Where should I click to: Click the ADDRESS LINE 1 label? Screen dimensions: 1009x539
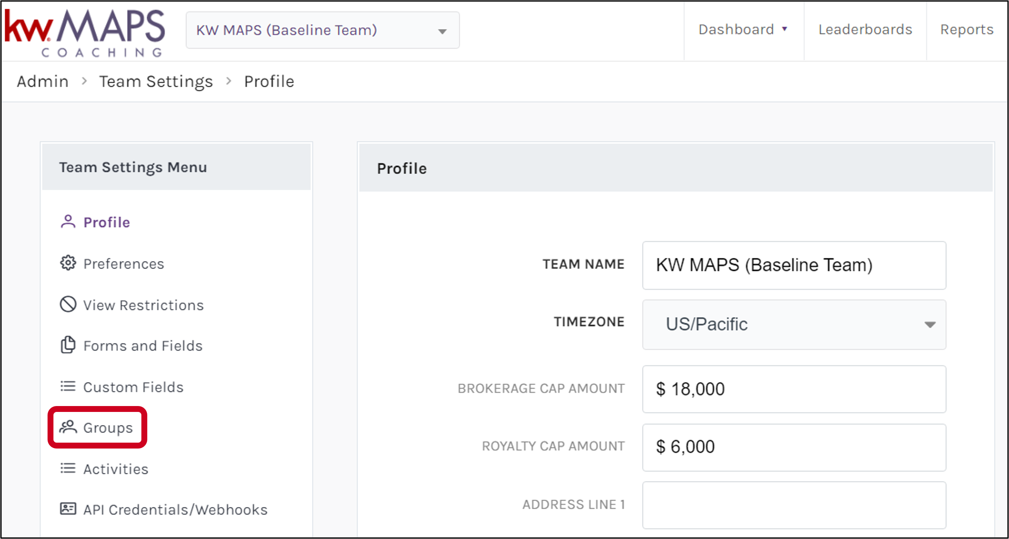(574, 504)
